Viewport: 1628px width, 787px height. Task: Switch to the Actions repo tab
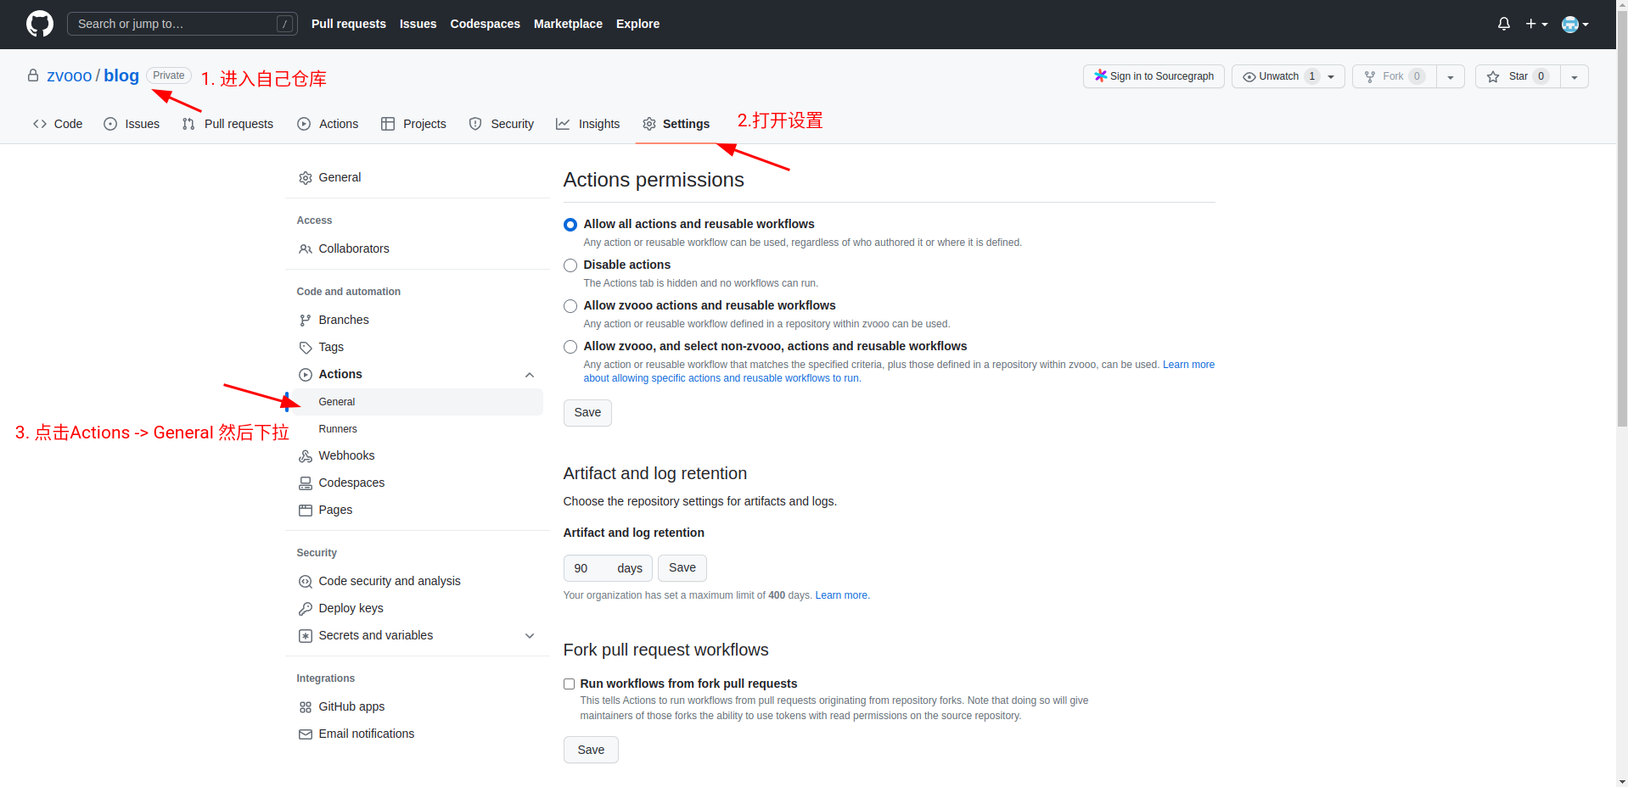(328, 124)
